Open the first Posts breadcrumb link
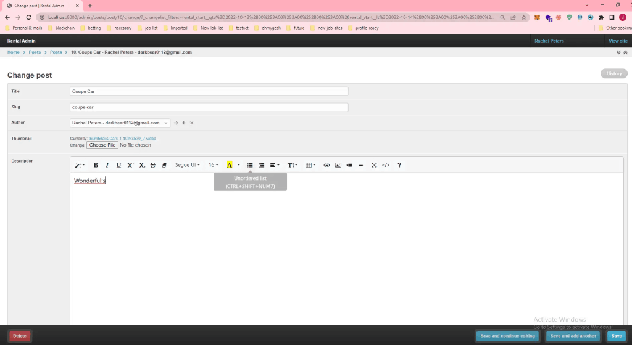Screen dimensions: 632x345 (35, 52)
